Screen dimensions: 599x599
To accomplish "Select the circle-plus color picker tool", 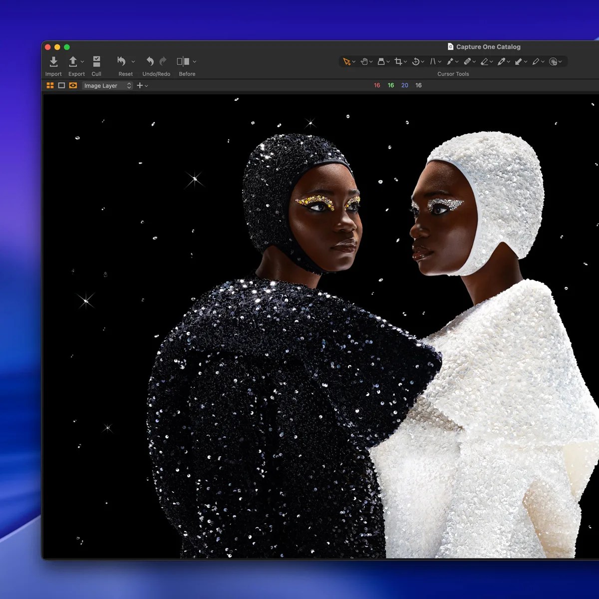I will click(x=553, y=61).
